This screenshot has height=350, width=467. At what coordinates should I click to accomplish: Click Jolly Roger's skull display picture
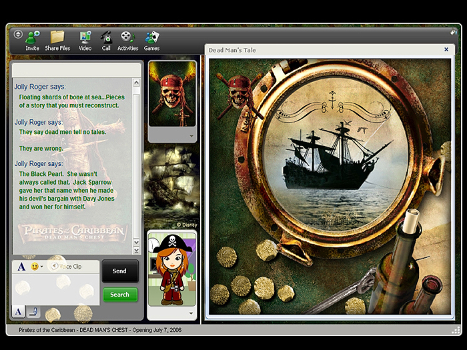[x=172, y=94]
